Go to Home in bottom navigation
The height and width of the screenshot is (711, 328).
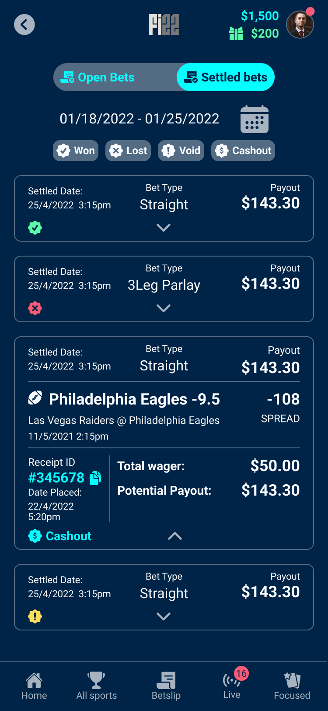[34, 686]
